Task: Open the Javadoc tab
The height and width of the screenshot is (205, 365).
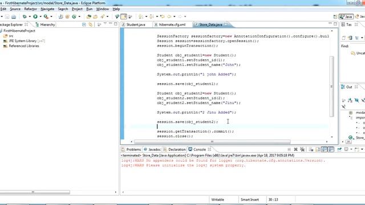Action: click(152, 149)
